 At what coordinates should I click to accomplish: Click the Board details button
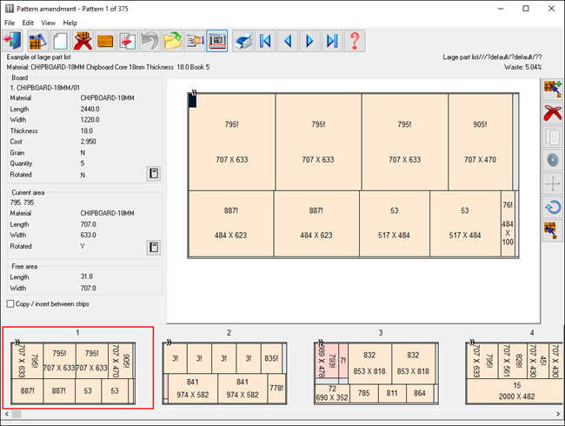click(x=152, y=174)
